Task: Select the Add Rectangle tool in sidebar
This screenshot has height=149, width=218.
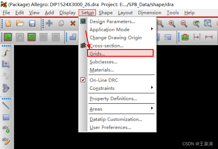Action: (6, 117)
